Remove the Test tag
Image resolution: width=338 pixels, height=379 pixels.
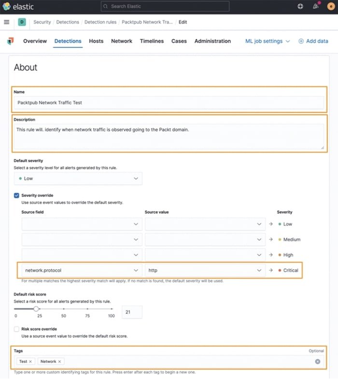pos(30,361)
